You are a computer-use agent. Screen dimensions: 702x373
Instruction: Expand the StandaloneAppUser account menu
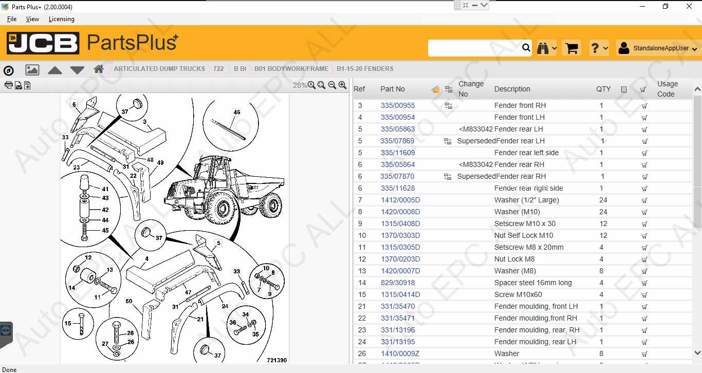coord(659,48)
